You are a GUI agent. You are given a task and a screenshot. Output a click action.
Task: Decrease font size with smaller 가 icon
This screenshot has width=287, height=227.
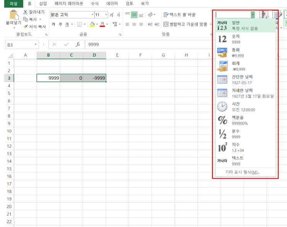(119, 15)
